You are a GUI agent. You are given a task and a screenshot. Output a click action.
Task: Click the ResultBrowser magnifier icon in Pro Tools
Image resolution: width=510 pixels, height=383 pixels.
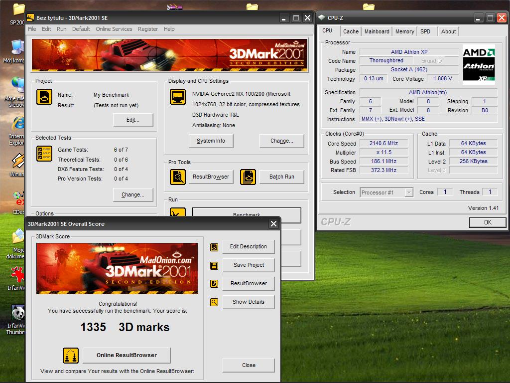click(178, 177)
